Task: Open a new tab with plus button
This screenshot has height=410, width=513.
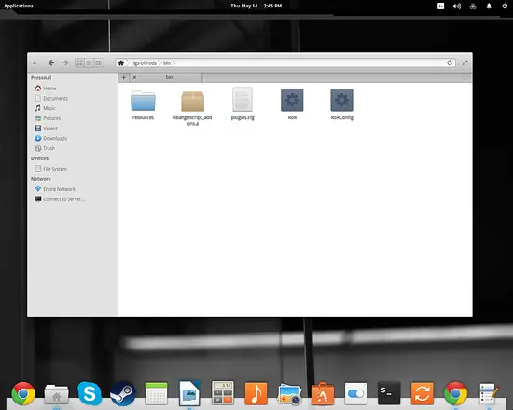Action: coord(124,77)
